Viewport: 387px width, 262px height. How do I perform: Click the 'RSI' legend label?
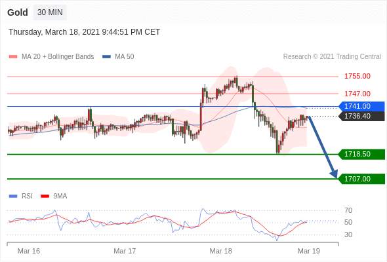27,196
